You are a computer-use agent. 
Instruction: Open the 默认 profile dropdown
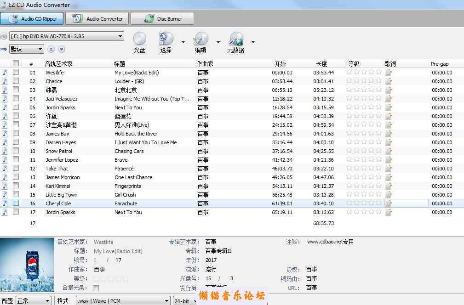(27, 49)
